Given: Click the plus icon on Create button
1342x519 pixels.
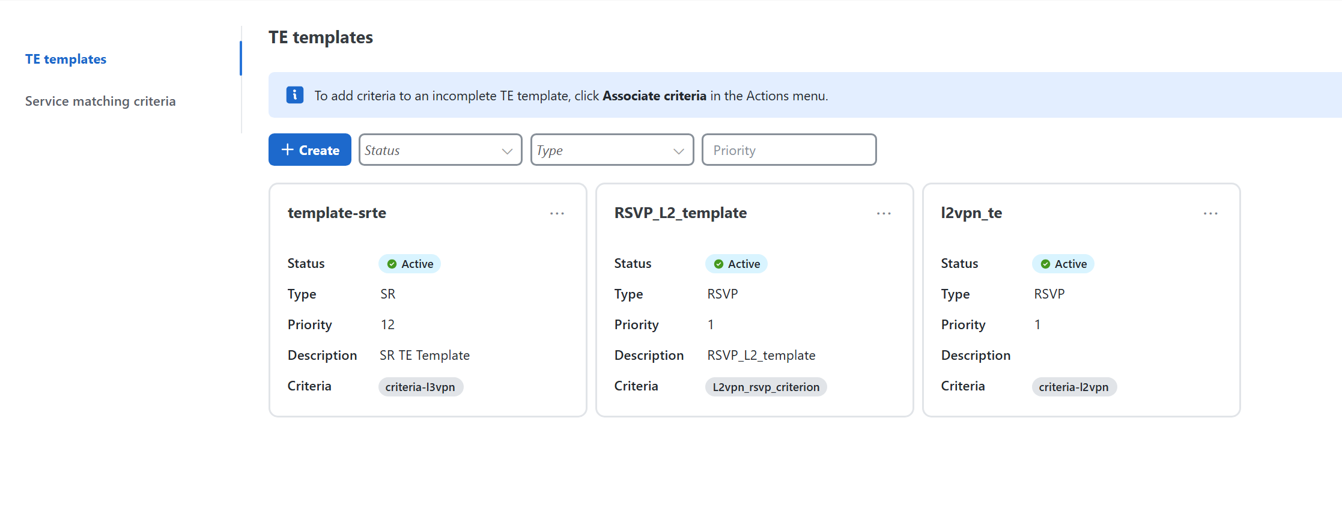Looking at the screenshot, I should (288, 150).
